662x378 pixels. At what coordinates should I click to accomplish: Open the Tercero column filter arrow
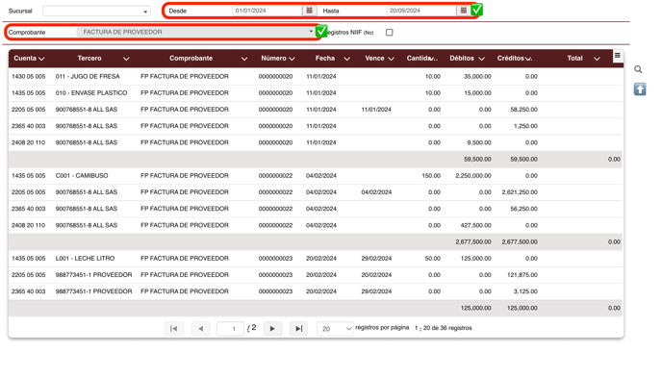point(126,59)
